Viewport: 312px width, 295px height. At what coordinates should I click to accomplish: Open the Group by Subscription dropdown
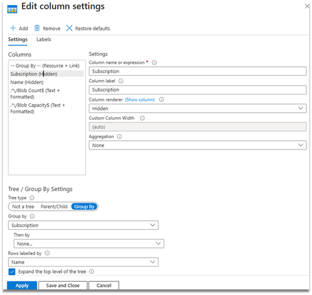(x=83, y=225)
